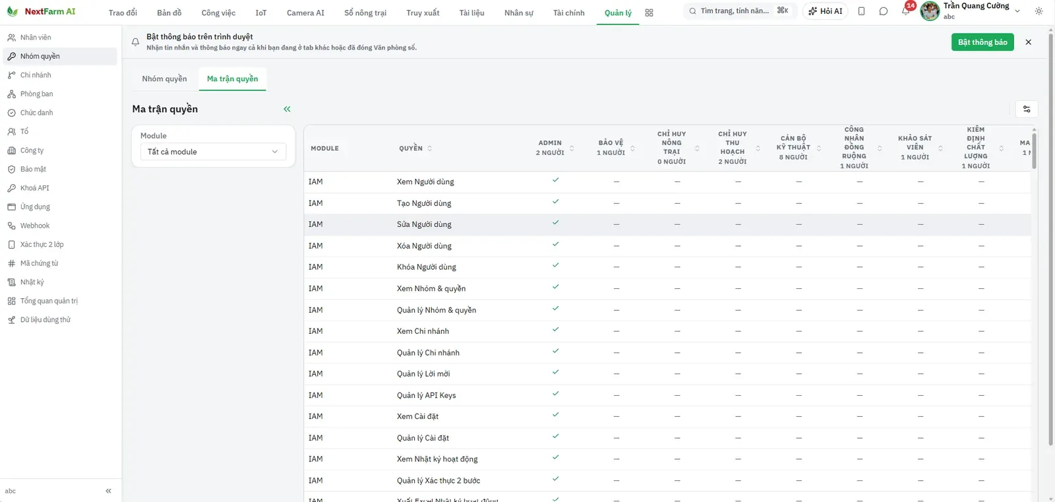Toggle the light/dark theme sun icon
This screenshot has height=502, width=1055.
click(1039, 11)
